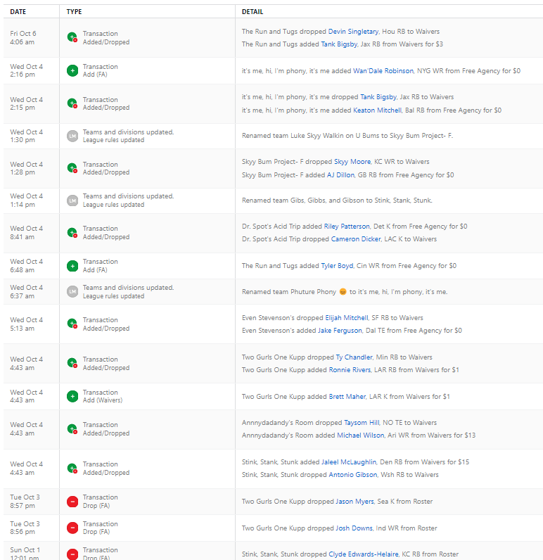Click the red Drop icon for the Jason Myers transaction
Image resolution: width=543 pixels, height=560 pixels.
tap(72, 502)
